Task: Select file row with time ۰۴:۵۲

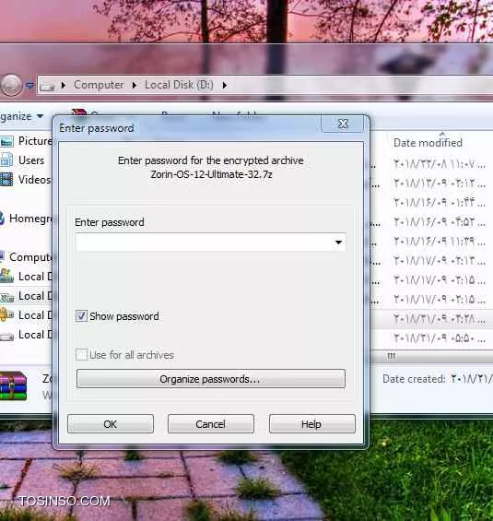Action: click(x=431, y=222)
